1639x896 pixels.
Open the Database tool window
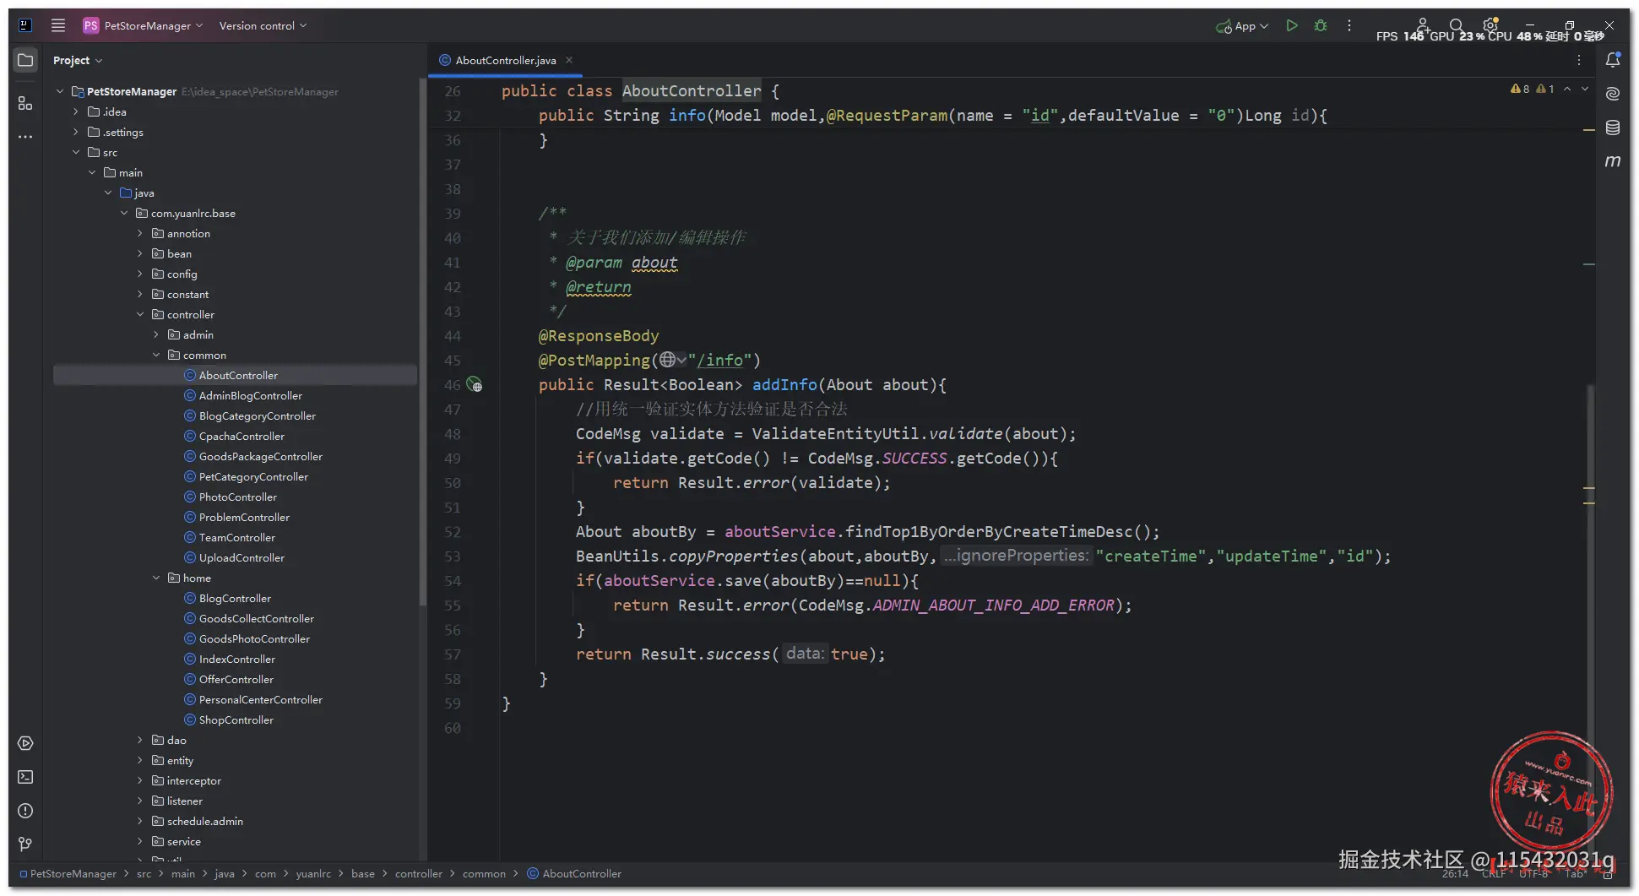[1613, 128]
